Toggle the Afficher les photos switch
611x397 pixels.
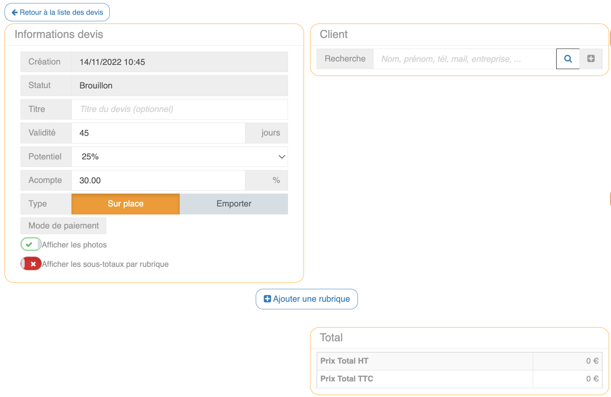tap(31, 244)
